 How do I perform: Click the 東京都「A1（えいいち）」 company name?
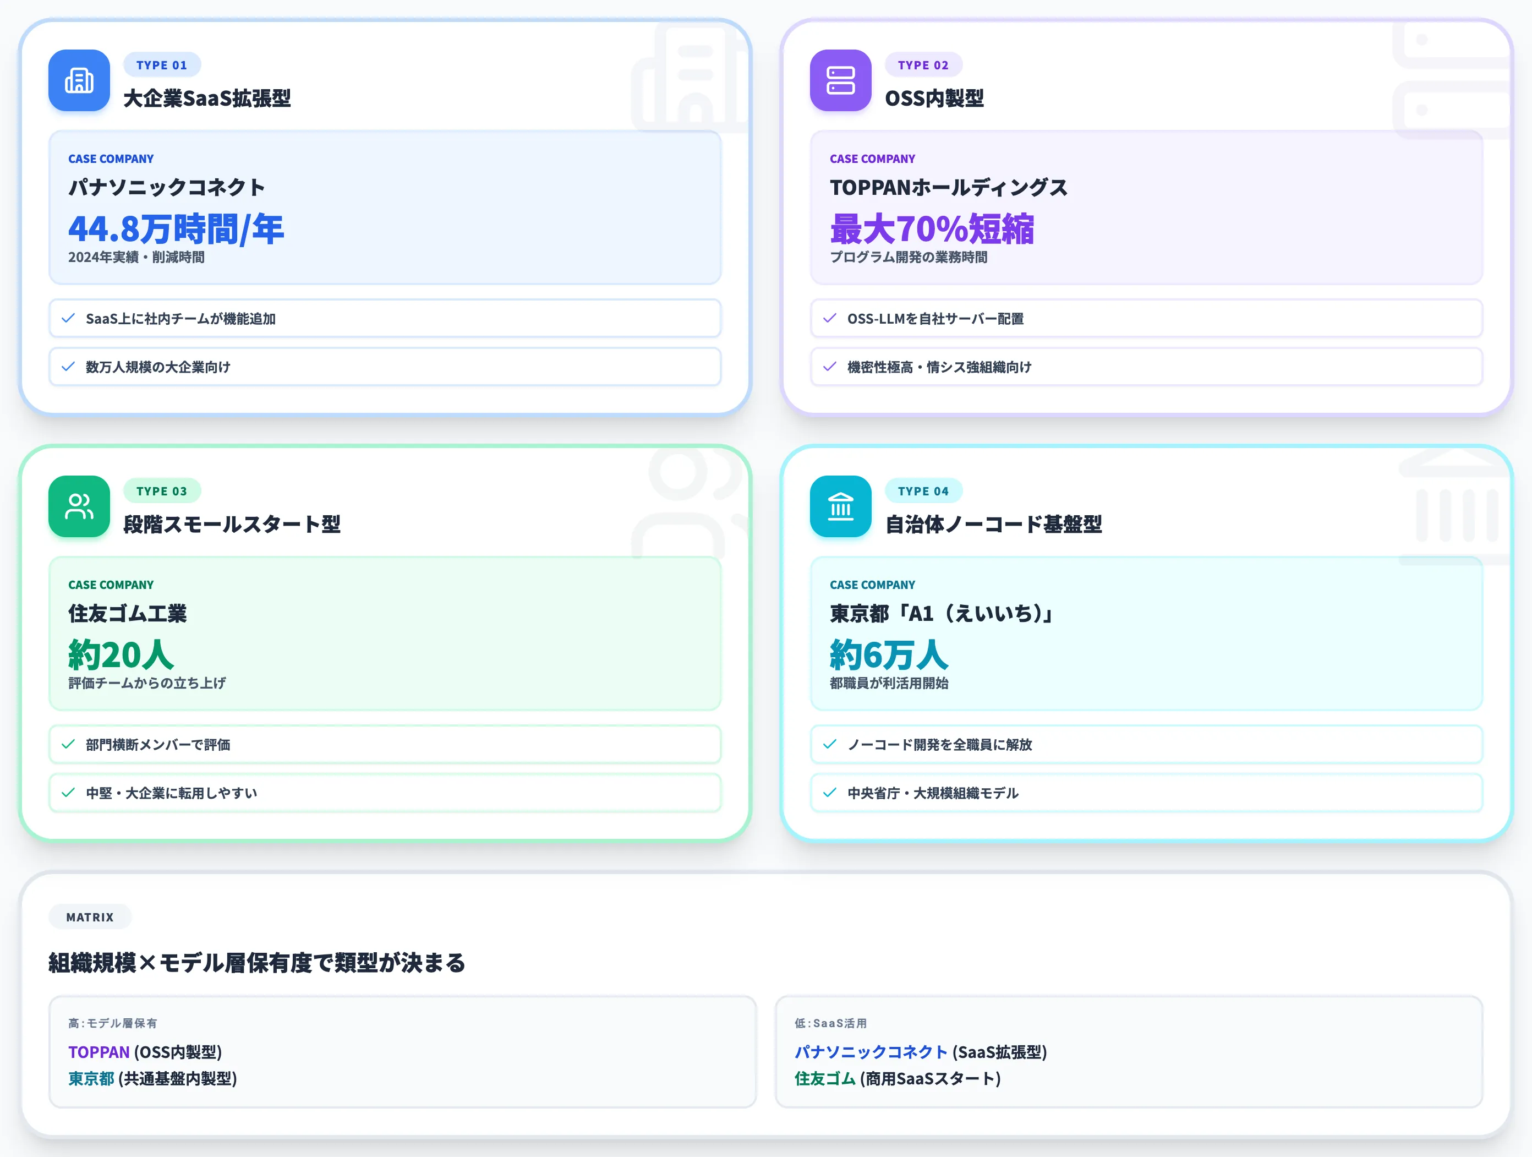click(x=942, y=613)
